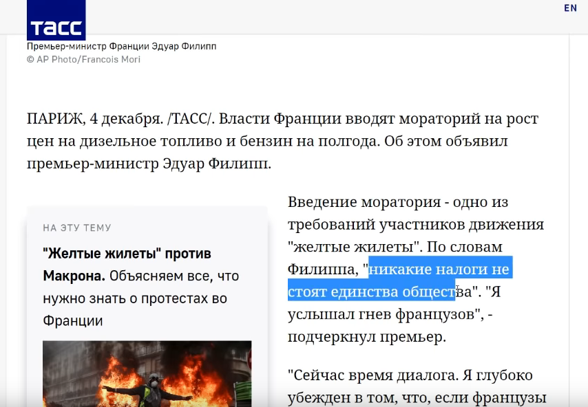Click the burning street protest thumbnail

(147, 373)
